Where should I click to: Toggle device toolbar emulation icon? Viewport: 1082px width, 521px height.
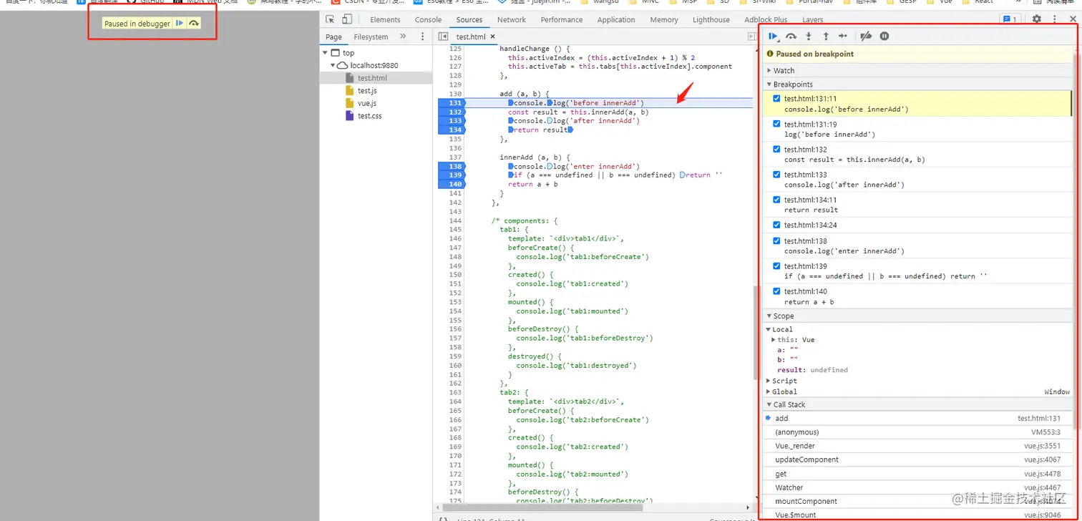[x=347, y=19]
